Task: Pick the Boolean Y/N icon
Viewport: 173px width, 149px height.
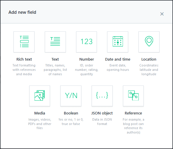Action: tap(71, 96)
